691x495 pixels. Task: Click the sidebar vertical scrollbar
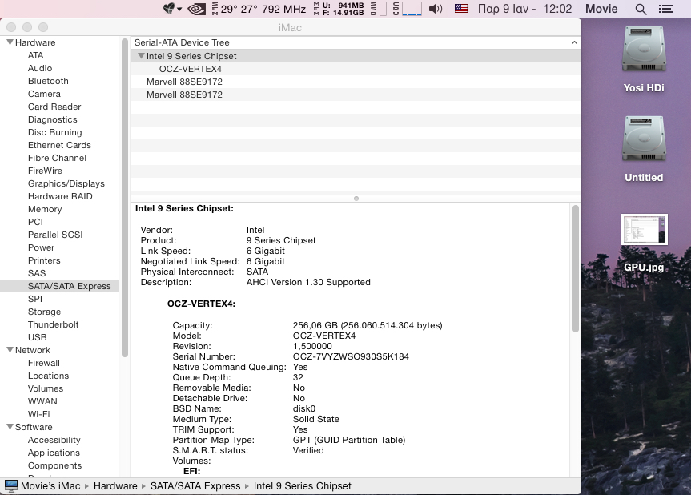coord(125,198)
